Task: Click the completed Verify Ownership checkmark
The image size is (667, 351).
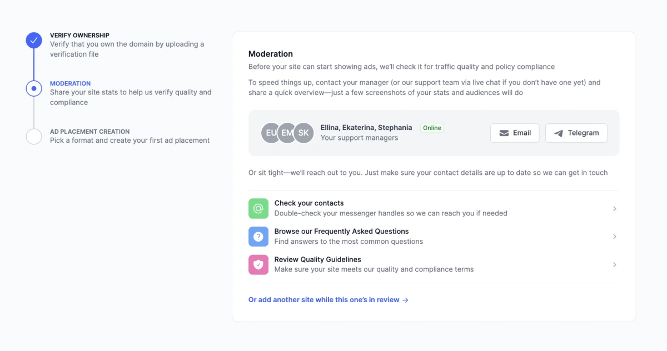Action: [x=33, y=40]
